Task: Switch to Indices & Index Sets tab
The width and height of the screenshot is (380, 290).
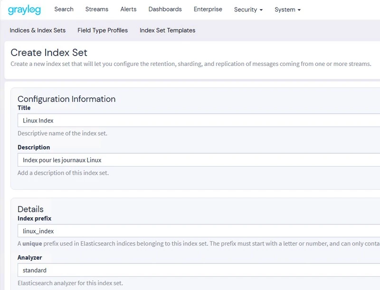Action: click(x=38, y=30)
